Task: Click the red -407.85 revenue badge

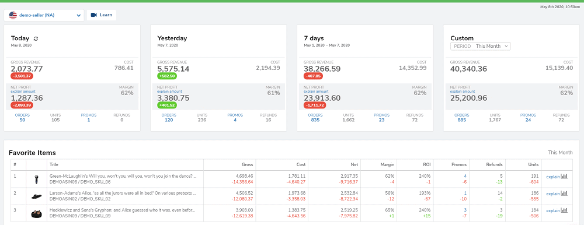Action: pyautogui.click(x=313, y=76)
